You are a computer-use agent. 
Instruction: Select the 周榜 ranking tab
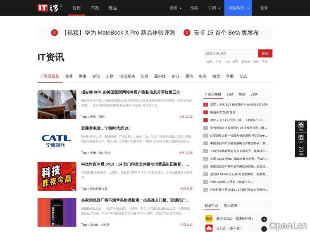pyautogui.click(x=242, y=95)
